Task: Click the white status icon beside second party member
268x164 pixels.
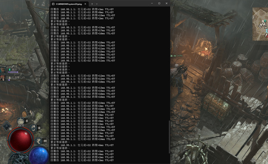Action: [x=10, y=78]
